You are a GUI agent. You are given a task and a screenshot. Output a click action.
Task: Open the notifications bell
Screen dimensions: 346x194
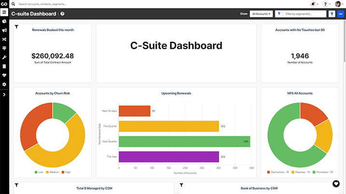click(313, 4)
